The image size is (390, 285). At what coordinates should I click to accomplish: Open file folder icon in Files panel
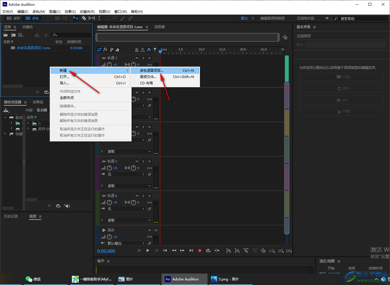click(x=5, y=35)
